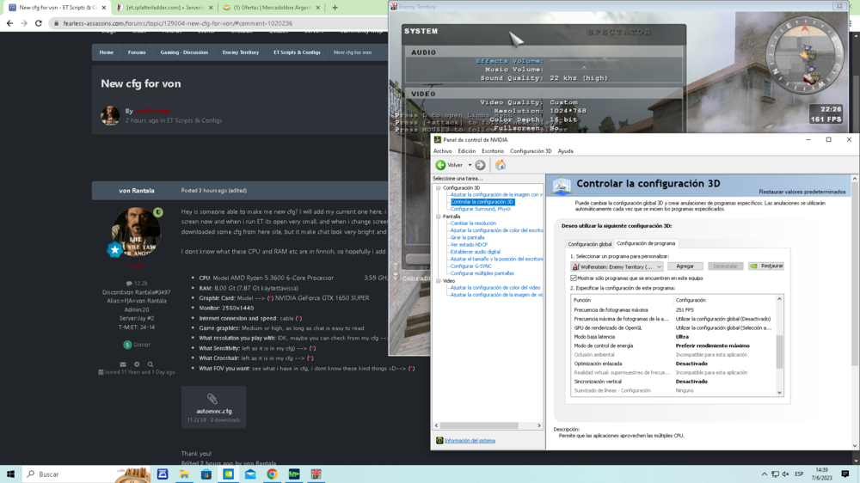The height and width of the screenshot is (483, 860).
Task: Click ET Scripts & Configs breadcrumb
Action: (x=297, y=52)
